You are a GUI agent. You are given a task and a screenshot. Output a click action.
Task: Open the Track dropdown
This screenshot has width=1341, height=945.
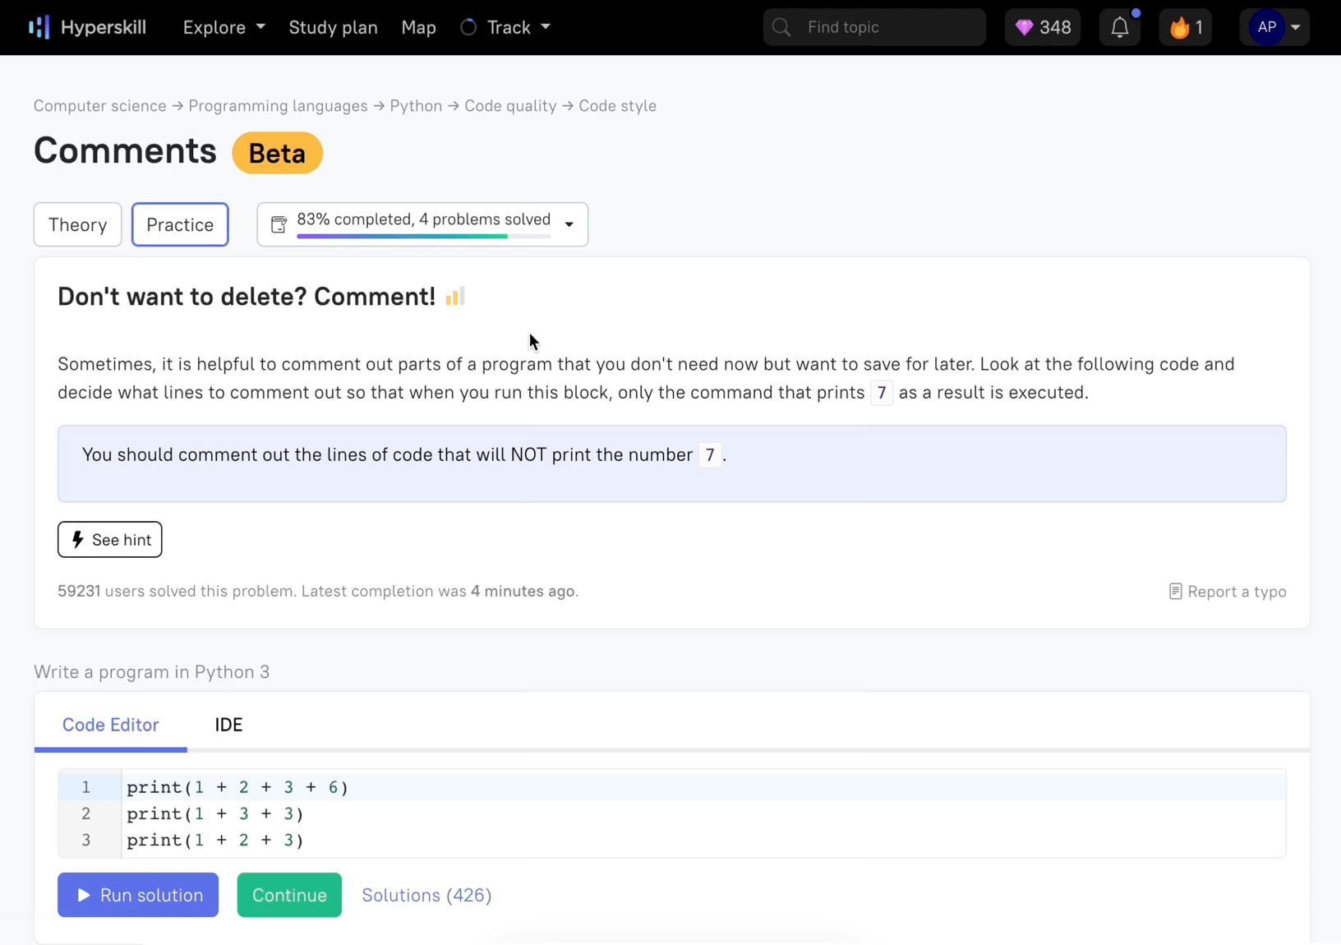[505, 27]
